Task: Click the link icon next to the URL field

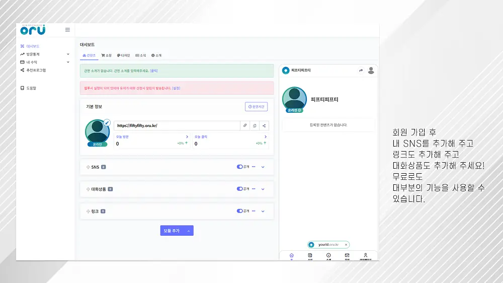Action: click(245, 125)
